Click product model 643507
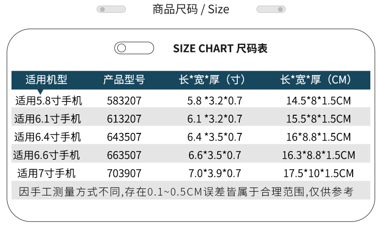The image size is (378, 230). click(124, 137)
